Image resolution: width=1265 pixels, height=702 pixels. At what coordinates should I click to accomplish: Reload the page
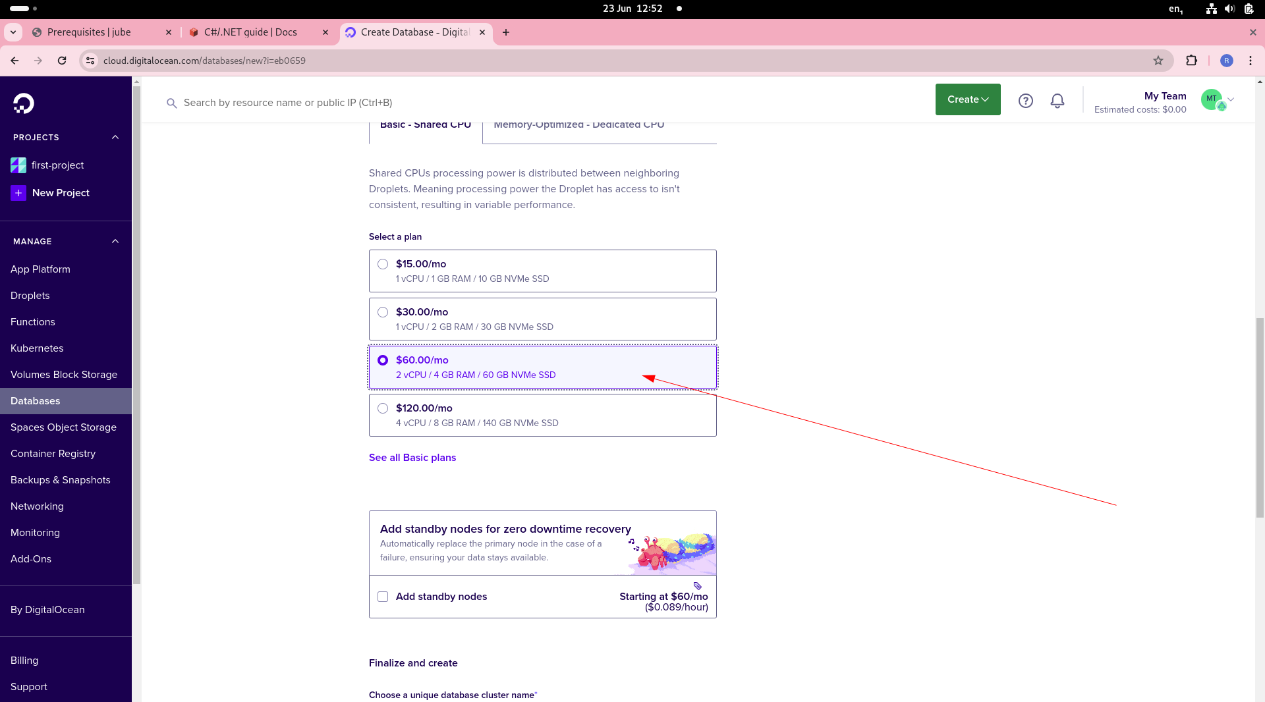coord(62,61)
